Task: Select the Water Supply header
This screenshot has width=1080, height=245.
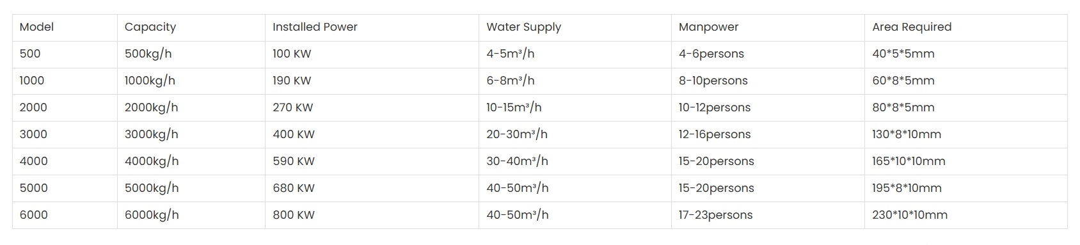Action: [x=575, y=28]
